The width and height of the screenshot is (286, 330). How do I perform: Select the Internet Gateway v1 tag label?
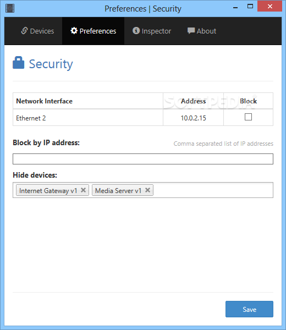[48, 191]
